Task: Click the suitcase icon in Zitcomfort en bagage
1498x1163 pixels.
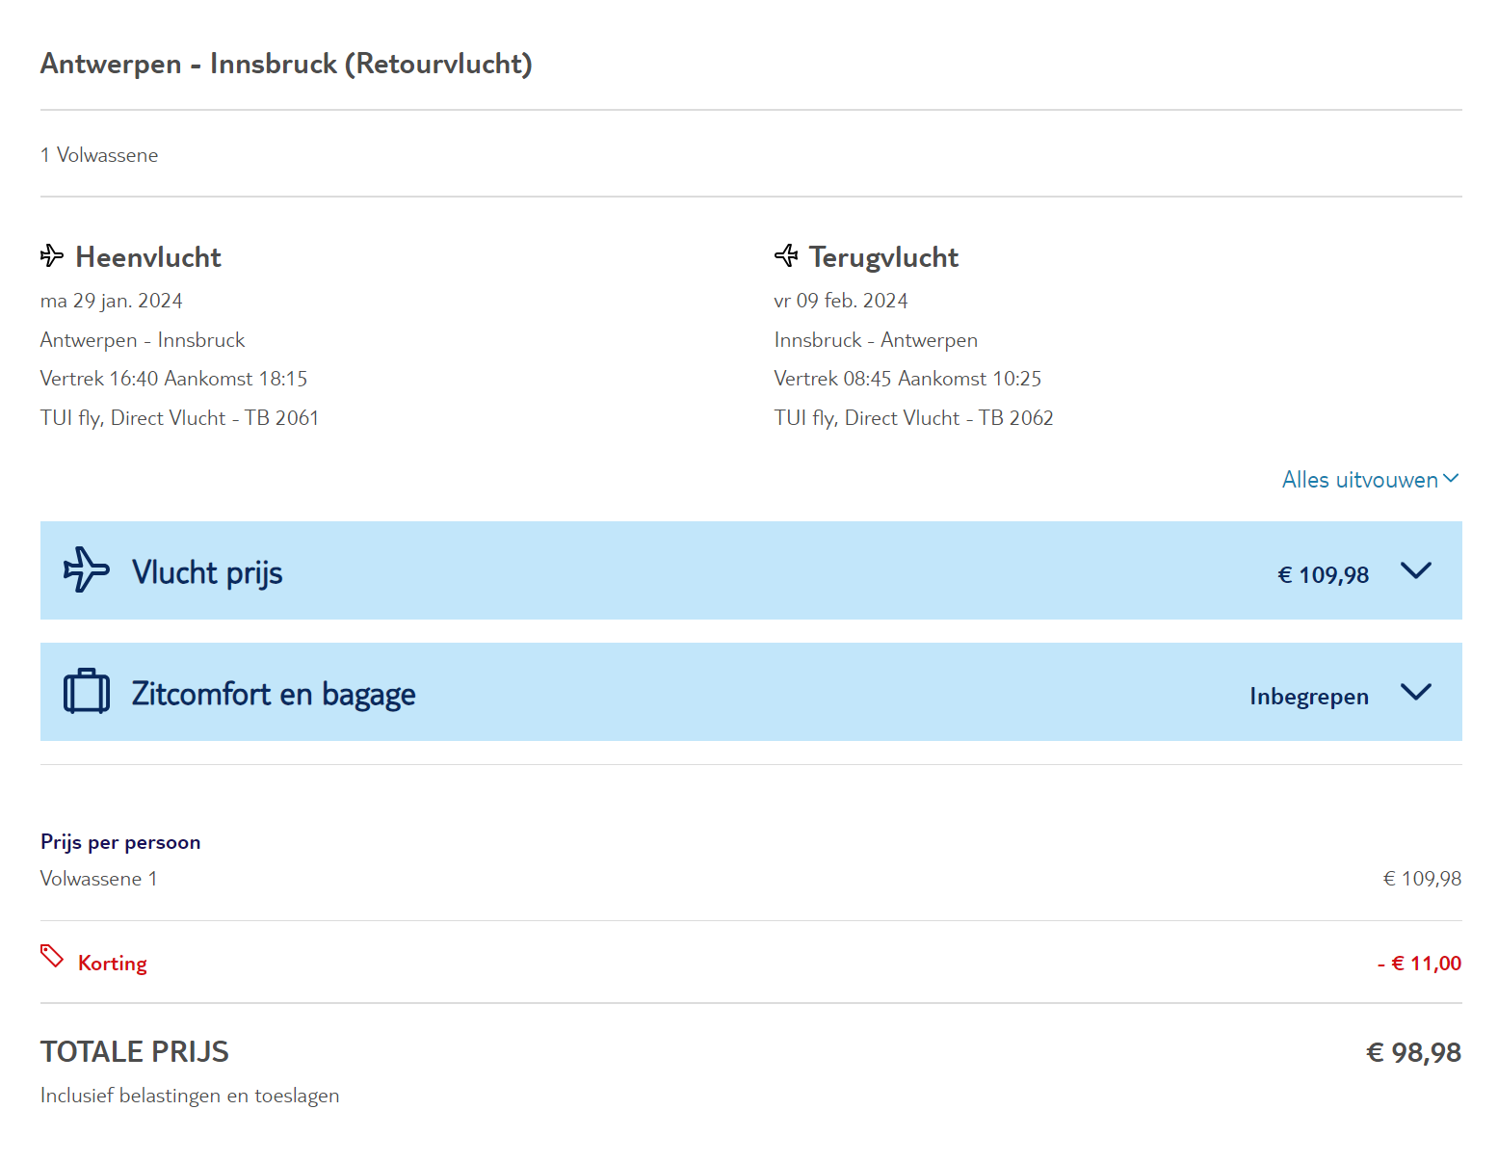Action: (87, 692)
